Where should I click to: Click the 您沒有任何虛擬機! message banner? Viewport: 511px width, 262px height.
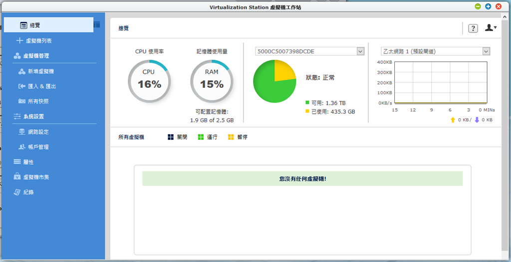[302, 179]
